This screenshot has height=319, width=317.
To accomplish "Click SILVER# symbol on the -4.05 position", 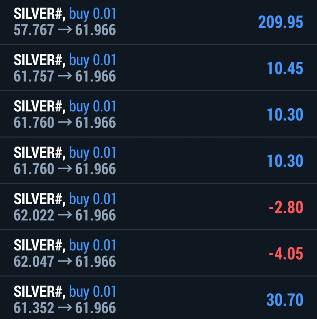I will [39, 246].
